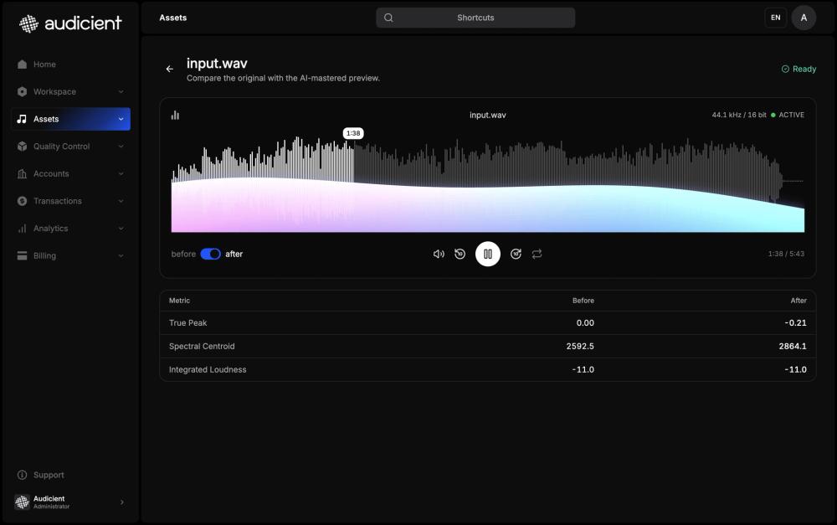Click the 1:38 playhead marker
Image resolution: width=837 pixels, height=525 pixels.
point(353,133)
